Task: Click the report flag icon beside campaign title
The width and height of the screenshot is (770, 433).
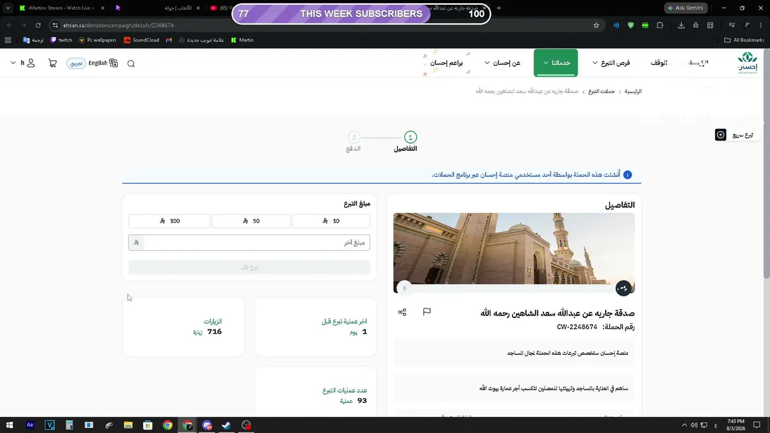Action: (427, 312)
